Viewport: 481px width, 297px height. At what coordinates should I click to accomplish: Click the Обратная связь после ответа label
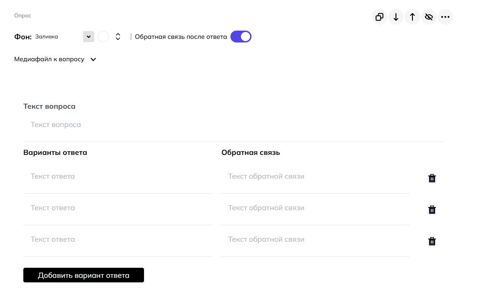181,37
